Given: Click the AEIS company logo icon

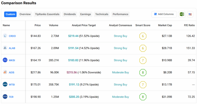Looking at the screenshot, I should pyautogui.click(x=5, y=72).
